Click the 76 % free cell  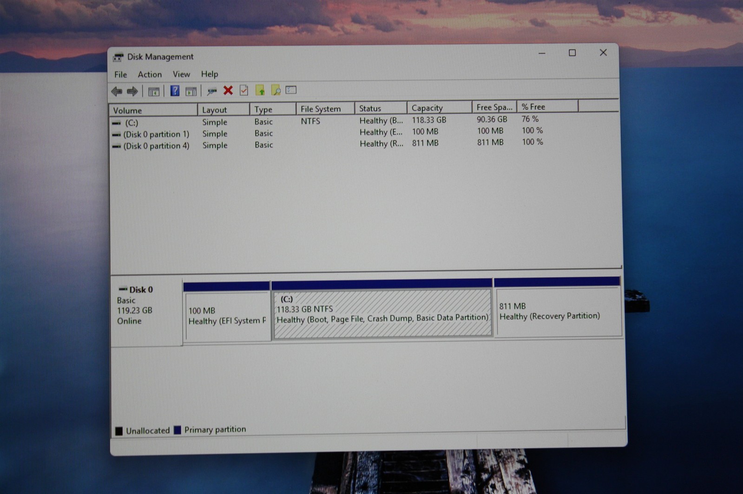[x=530, y=119]
